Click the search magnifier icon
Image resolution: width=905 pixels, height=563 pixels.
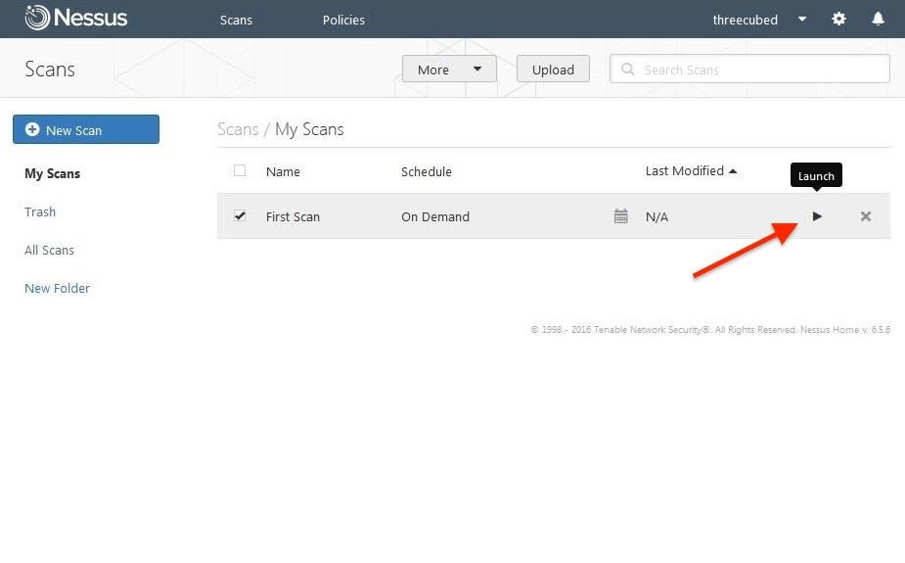click(627, 70)
